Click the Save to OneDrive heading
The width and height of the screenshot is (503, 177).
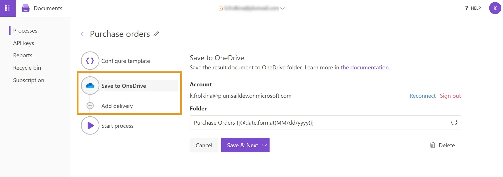coord(217,58)
